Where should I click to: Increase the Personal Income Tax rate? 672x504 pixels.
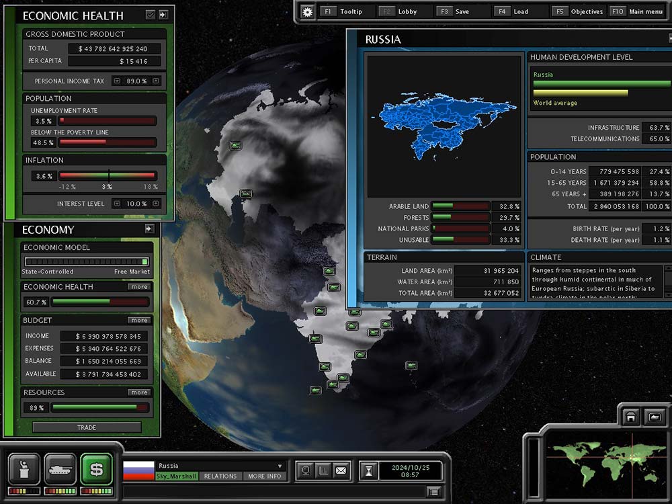click(156, 81)
